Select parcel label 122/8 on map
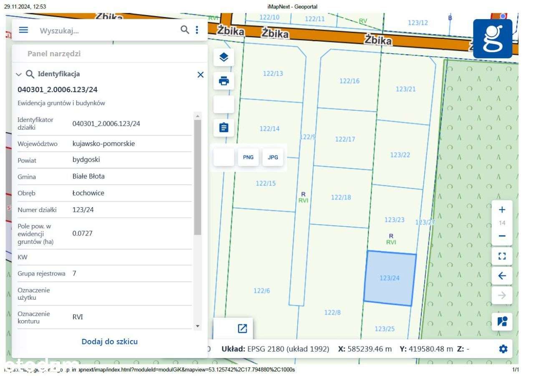Image resolution: width=534 pixels, height=376 pixels. click(332, 312)
